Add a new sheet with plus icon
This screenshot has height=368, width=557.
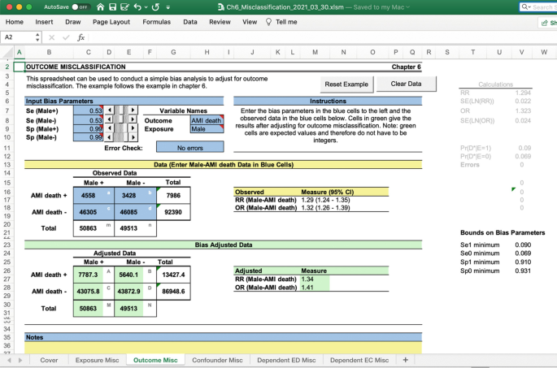tap(405, 360)
